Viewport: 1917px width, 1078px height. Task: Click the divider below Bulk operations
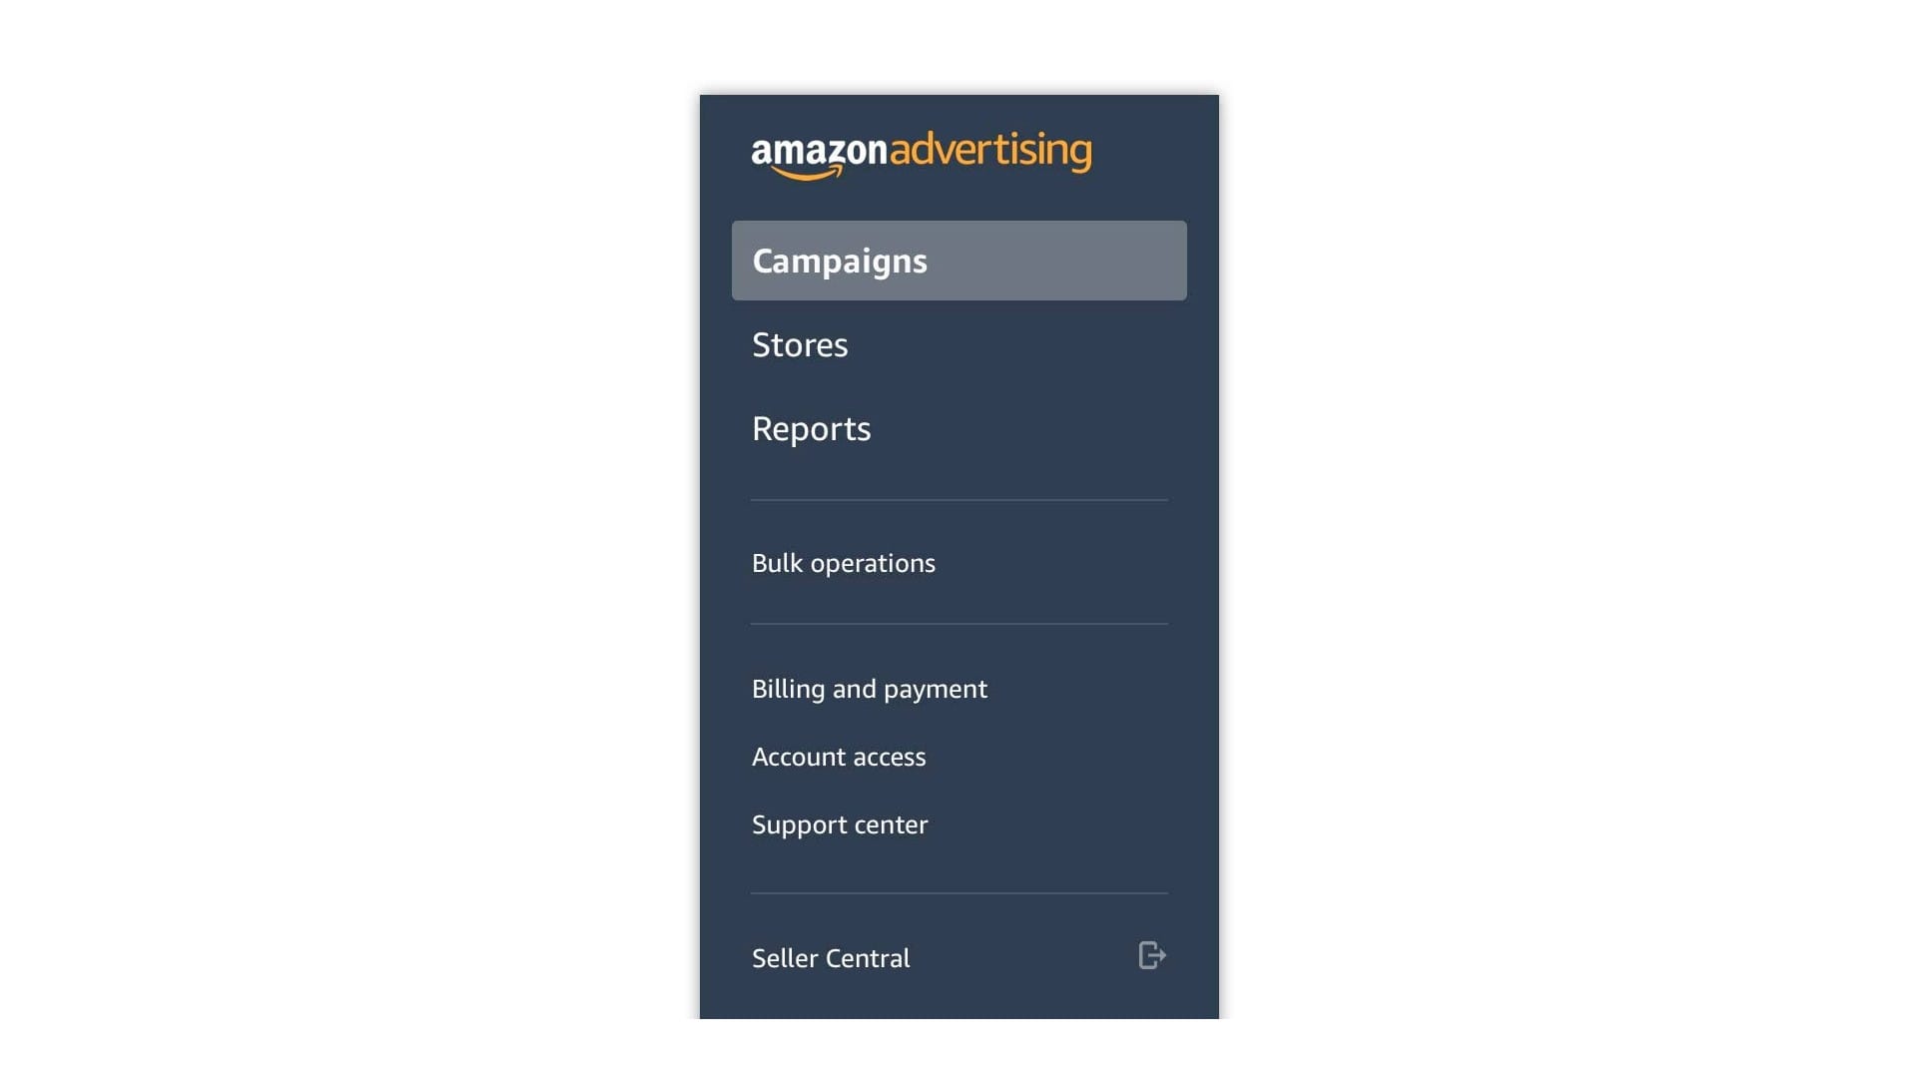pyautogui.click(x=958, y=623)
